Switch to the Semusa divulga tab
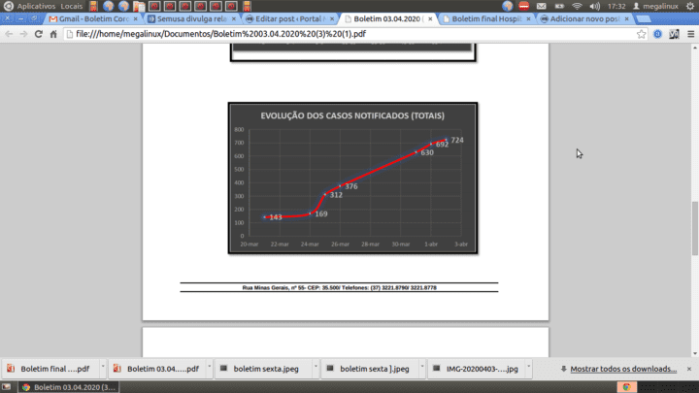Image resolution: width=699 pixels, height=393 pixels. (x=191, y=18)
